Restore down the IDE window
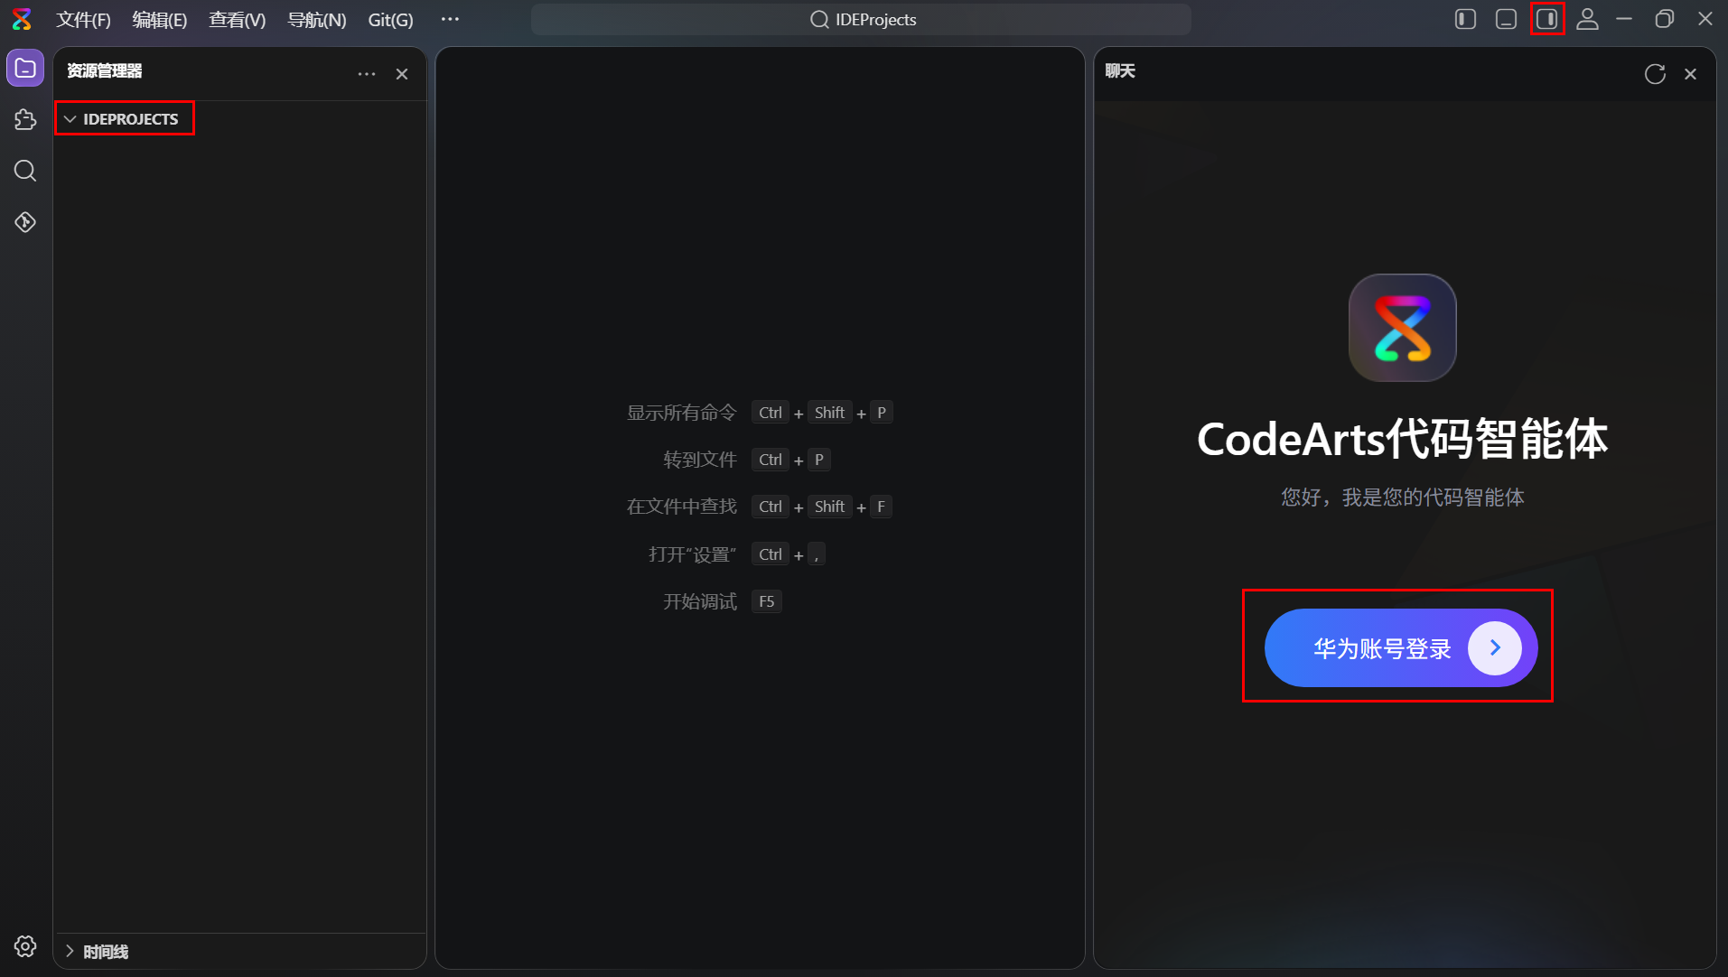 pos(1664,19)
